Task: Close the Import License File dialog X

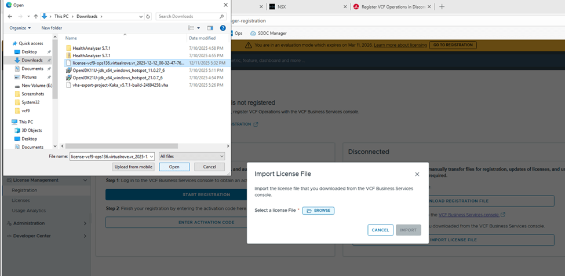Action: coord(417,174)
